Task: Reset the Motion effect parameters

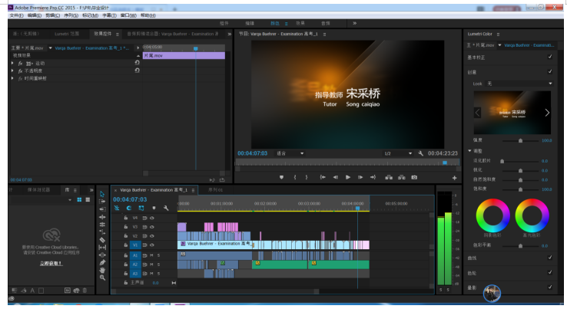Action: pyautogui.click(x=137, y=62)
